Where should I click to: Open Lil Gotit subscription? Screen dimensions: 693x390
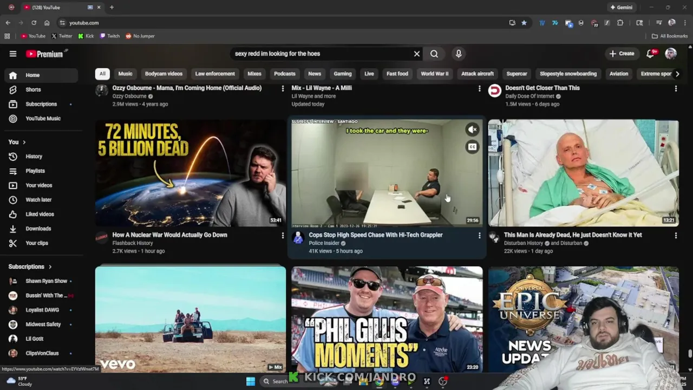coord(41,339)
